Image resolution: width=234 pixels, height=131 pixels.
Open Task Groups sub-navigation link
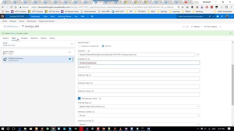point(31,21)
